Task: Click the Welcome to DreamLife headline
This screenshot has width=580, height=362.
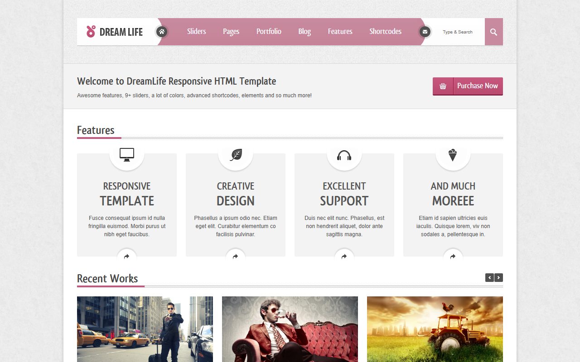Action: 176,81
